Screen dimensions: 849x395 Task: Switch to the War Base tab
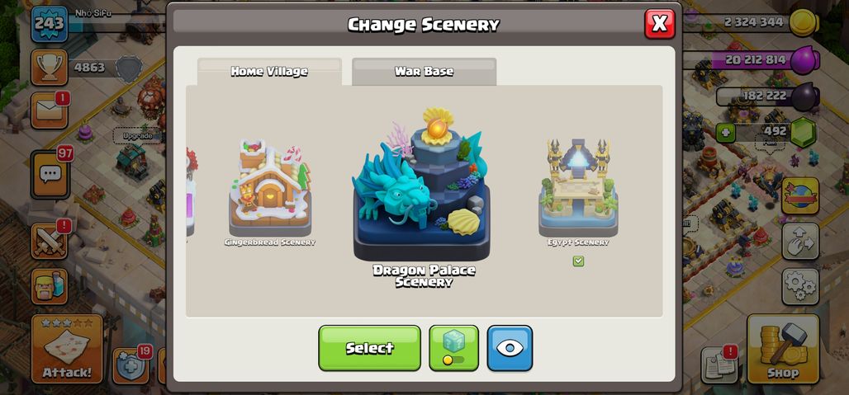point(424,71)
